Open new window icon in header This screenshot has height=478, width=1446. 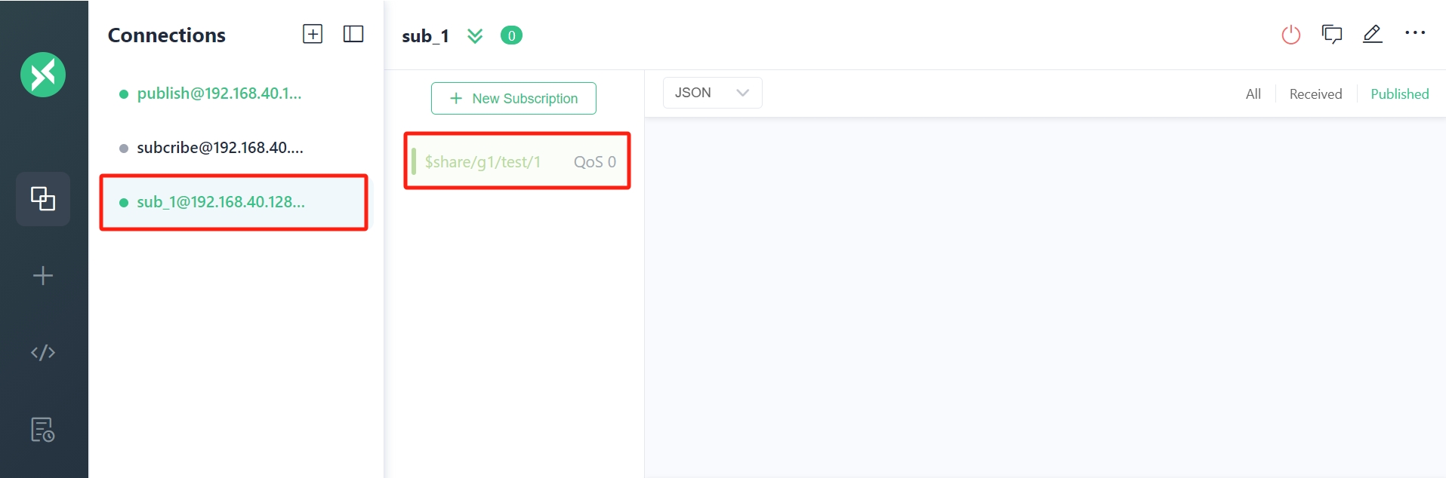coord(1332,34)
